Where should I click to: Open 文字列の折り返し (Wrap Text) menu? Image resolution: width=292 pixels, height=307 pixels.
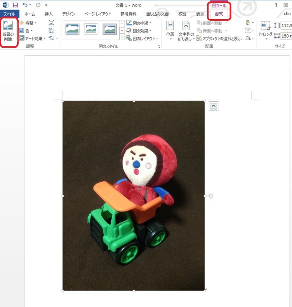coord(186,31)
